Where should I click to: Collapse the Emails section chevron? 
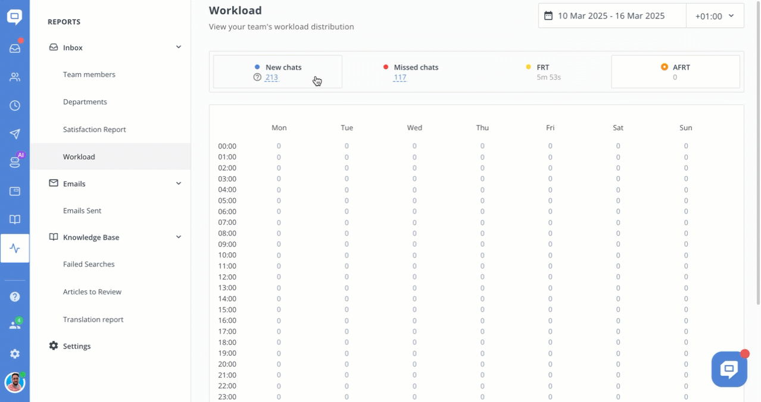point(179,183)
